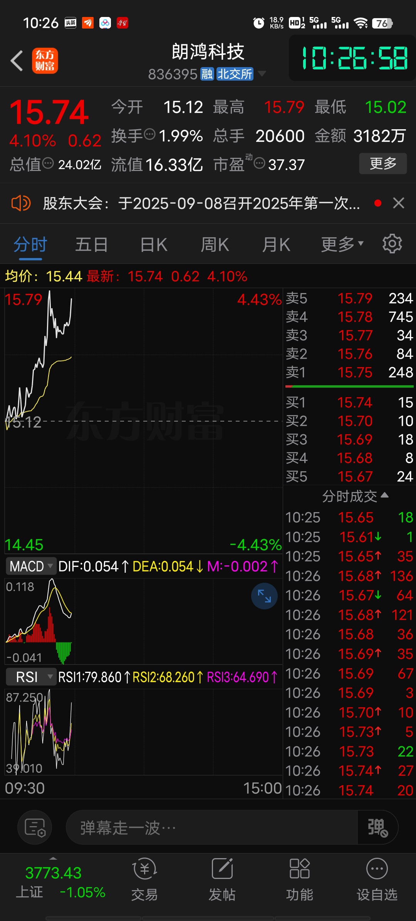Screen dimensions: 416x921
Task: Tap the 设自选 watchlist icon
Action: click(x=377, y=879)
